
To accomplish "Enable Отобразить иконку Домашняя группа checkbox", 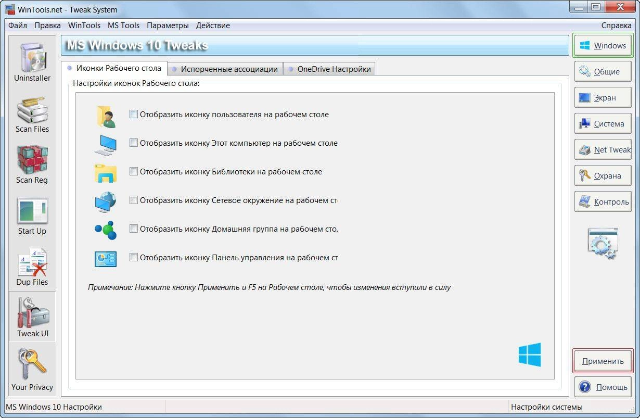I will tap(134, 229).
